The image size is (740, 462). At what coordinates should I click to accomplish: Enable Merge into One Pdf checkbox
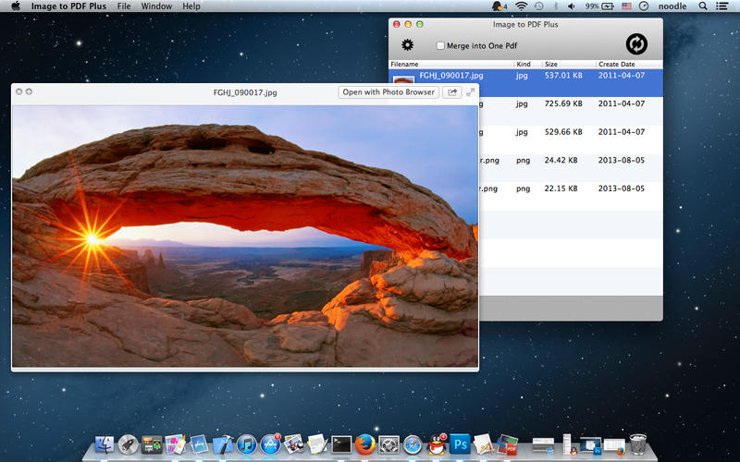[440, 45]
